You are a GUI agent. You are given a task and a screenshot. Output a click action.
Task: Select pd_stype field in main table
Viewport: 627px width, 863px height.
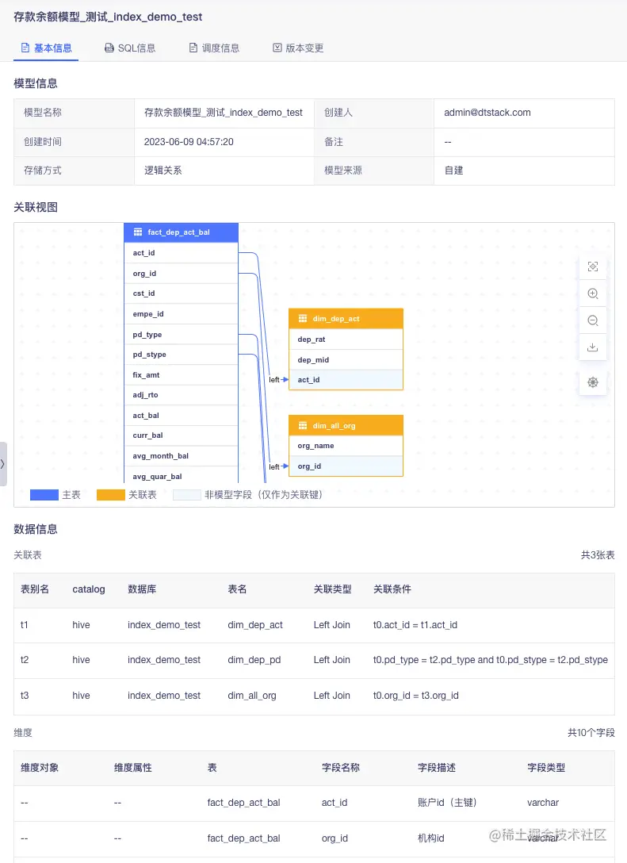tap(181, 355)
